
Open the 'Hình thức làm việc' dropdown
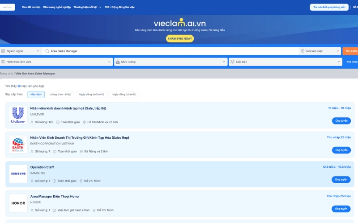pos(56,62)
